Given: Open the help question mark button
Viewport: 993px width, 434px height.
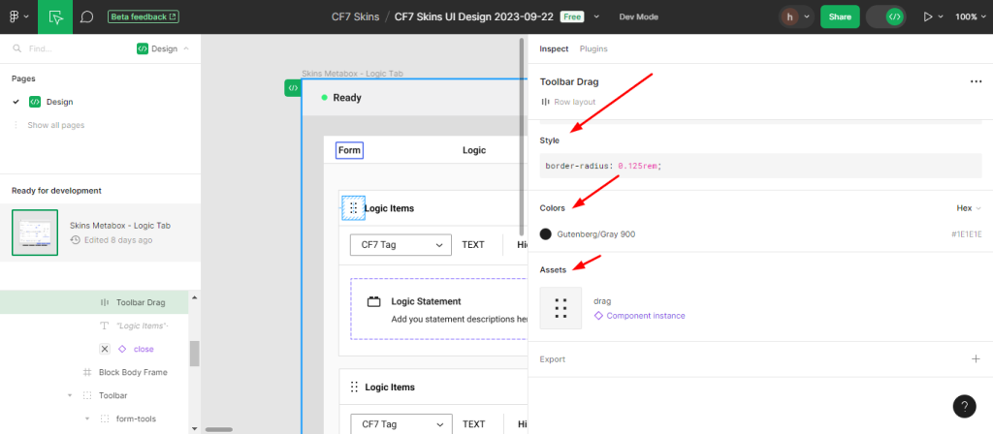Looking at the screenshot, I should coord(964,407).
